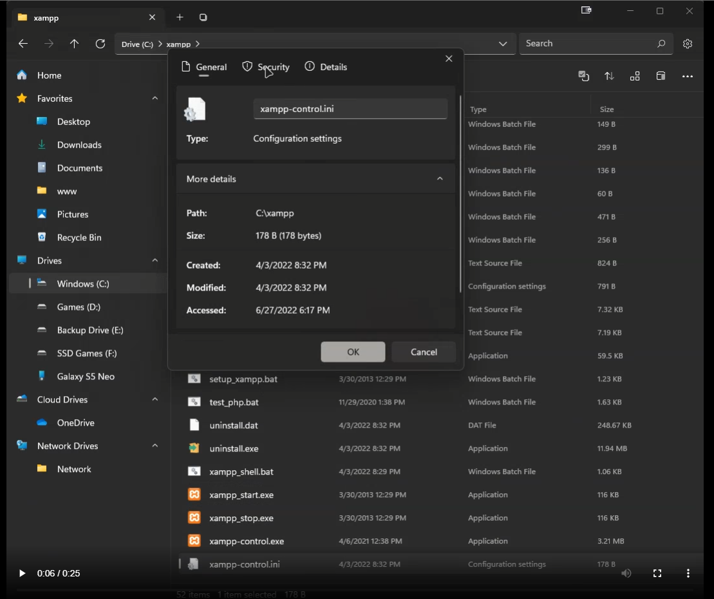714x599 pixels.
Task: Play the video
Action: pos(22,573)
